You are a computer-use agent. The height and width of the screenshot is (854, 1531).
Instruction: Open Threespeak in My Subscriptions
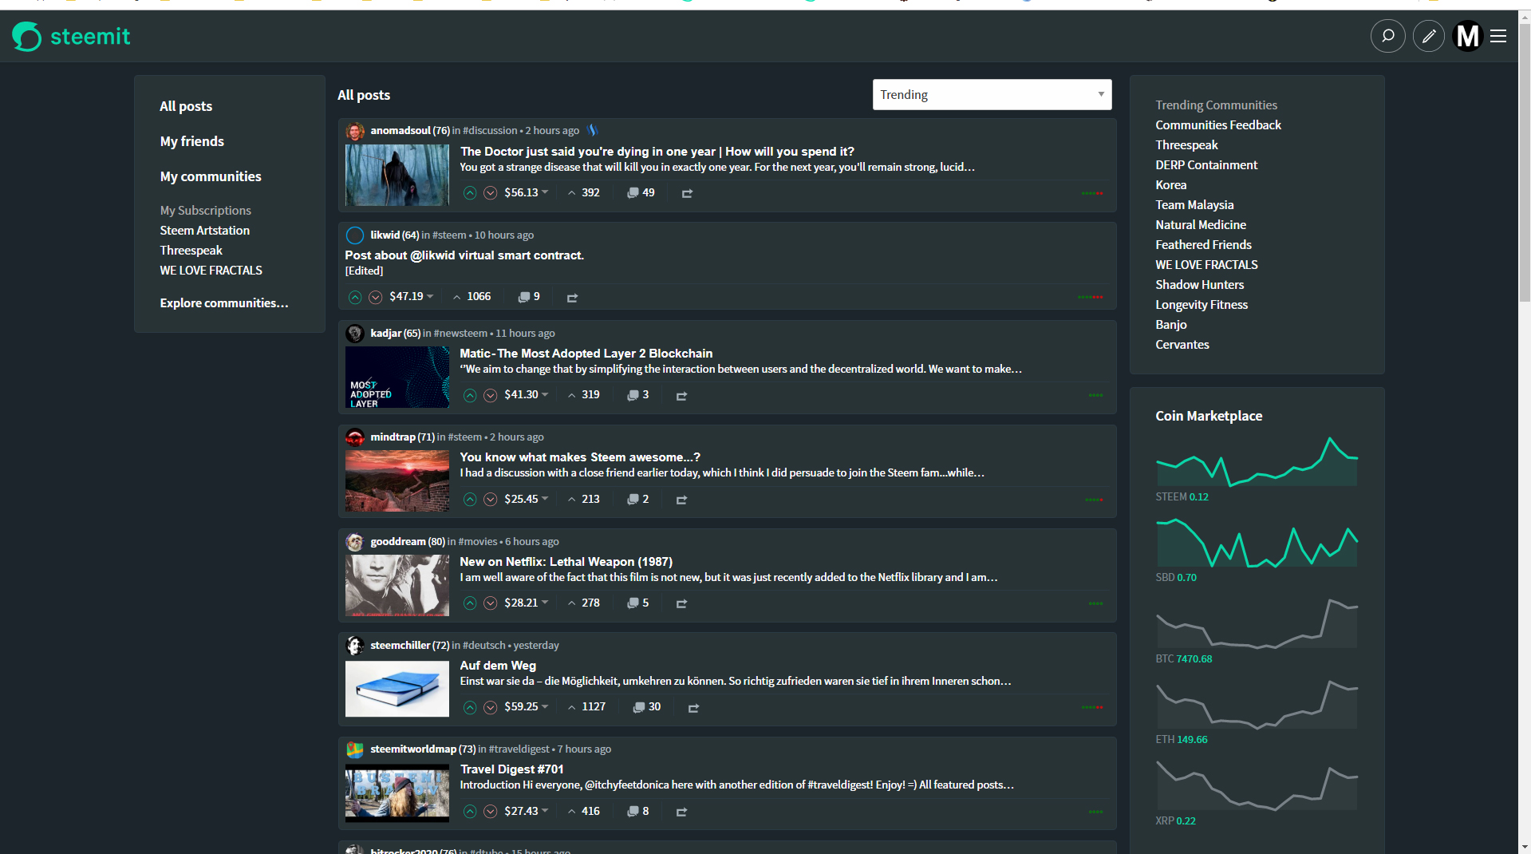coord(191,251)
